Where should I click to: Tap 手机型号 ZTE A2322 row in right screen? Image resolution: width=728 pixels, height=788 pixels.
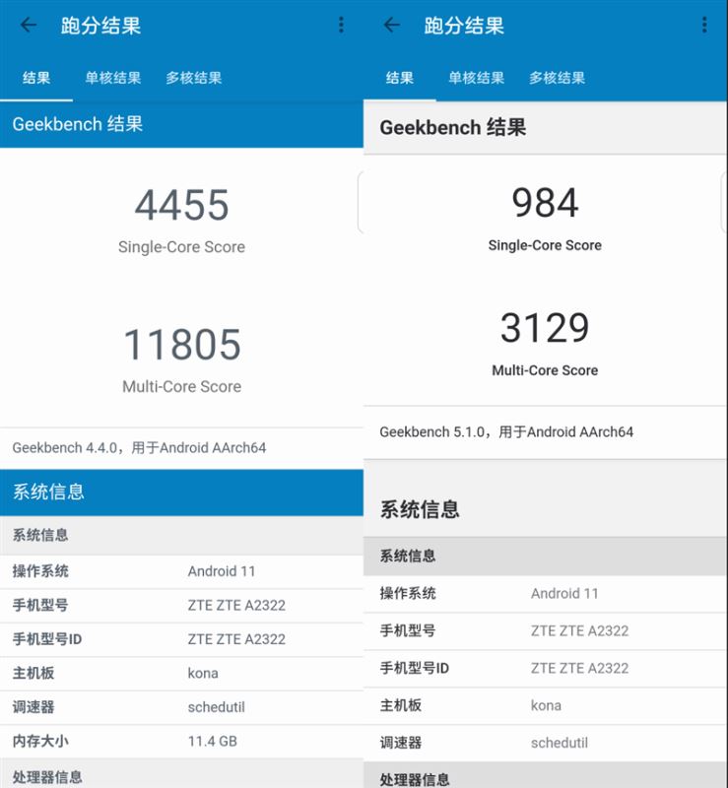[546, 631]
